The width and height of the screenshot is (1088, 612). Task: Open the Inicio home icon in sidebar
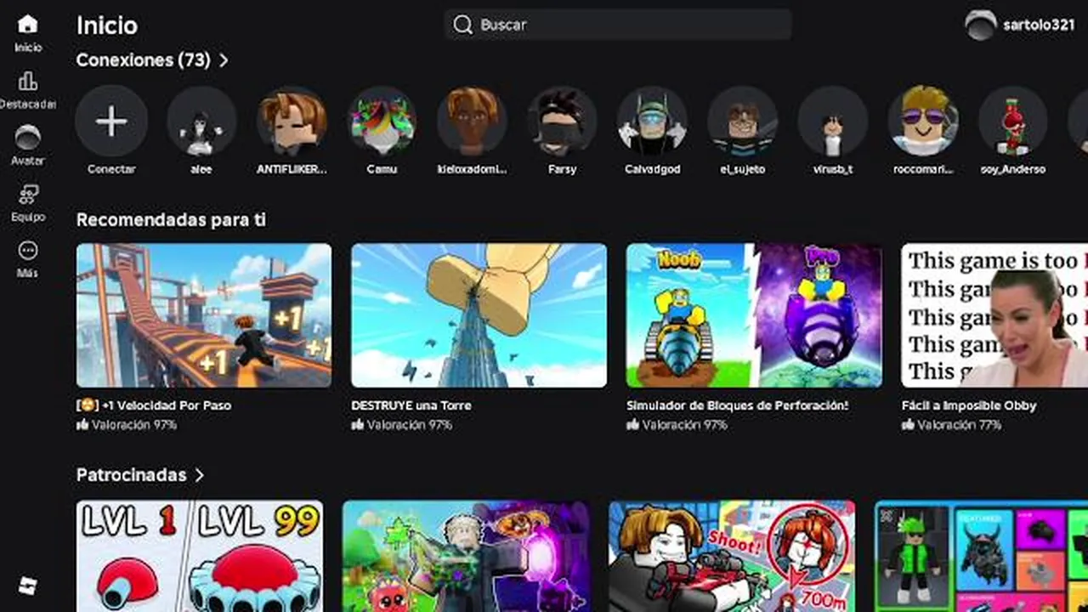click(27, 24)
